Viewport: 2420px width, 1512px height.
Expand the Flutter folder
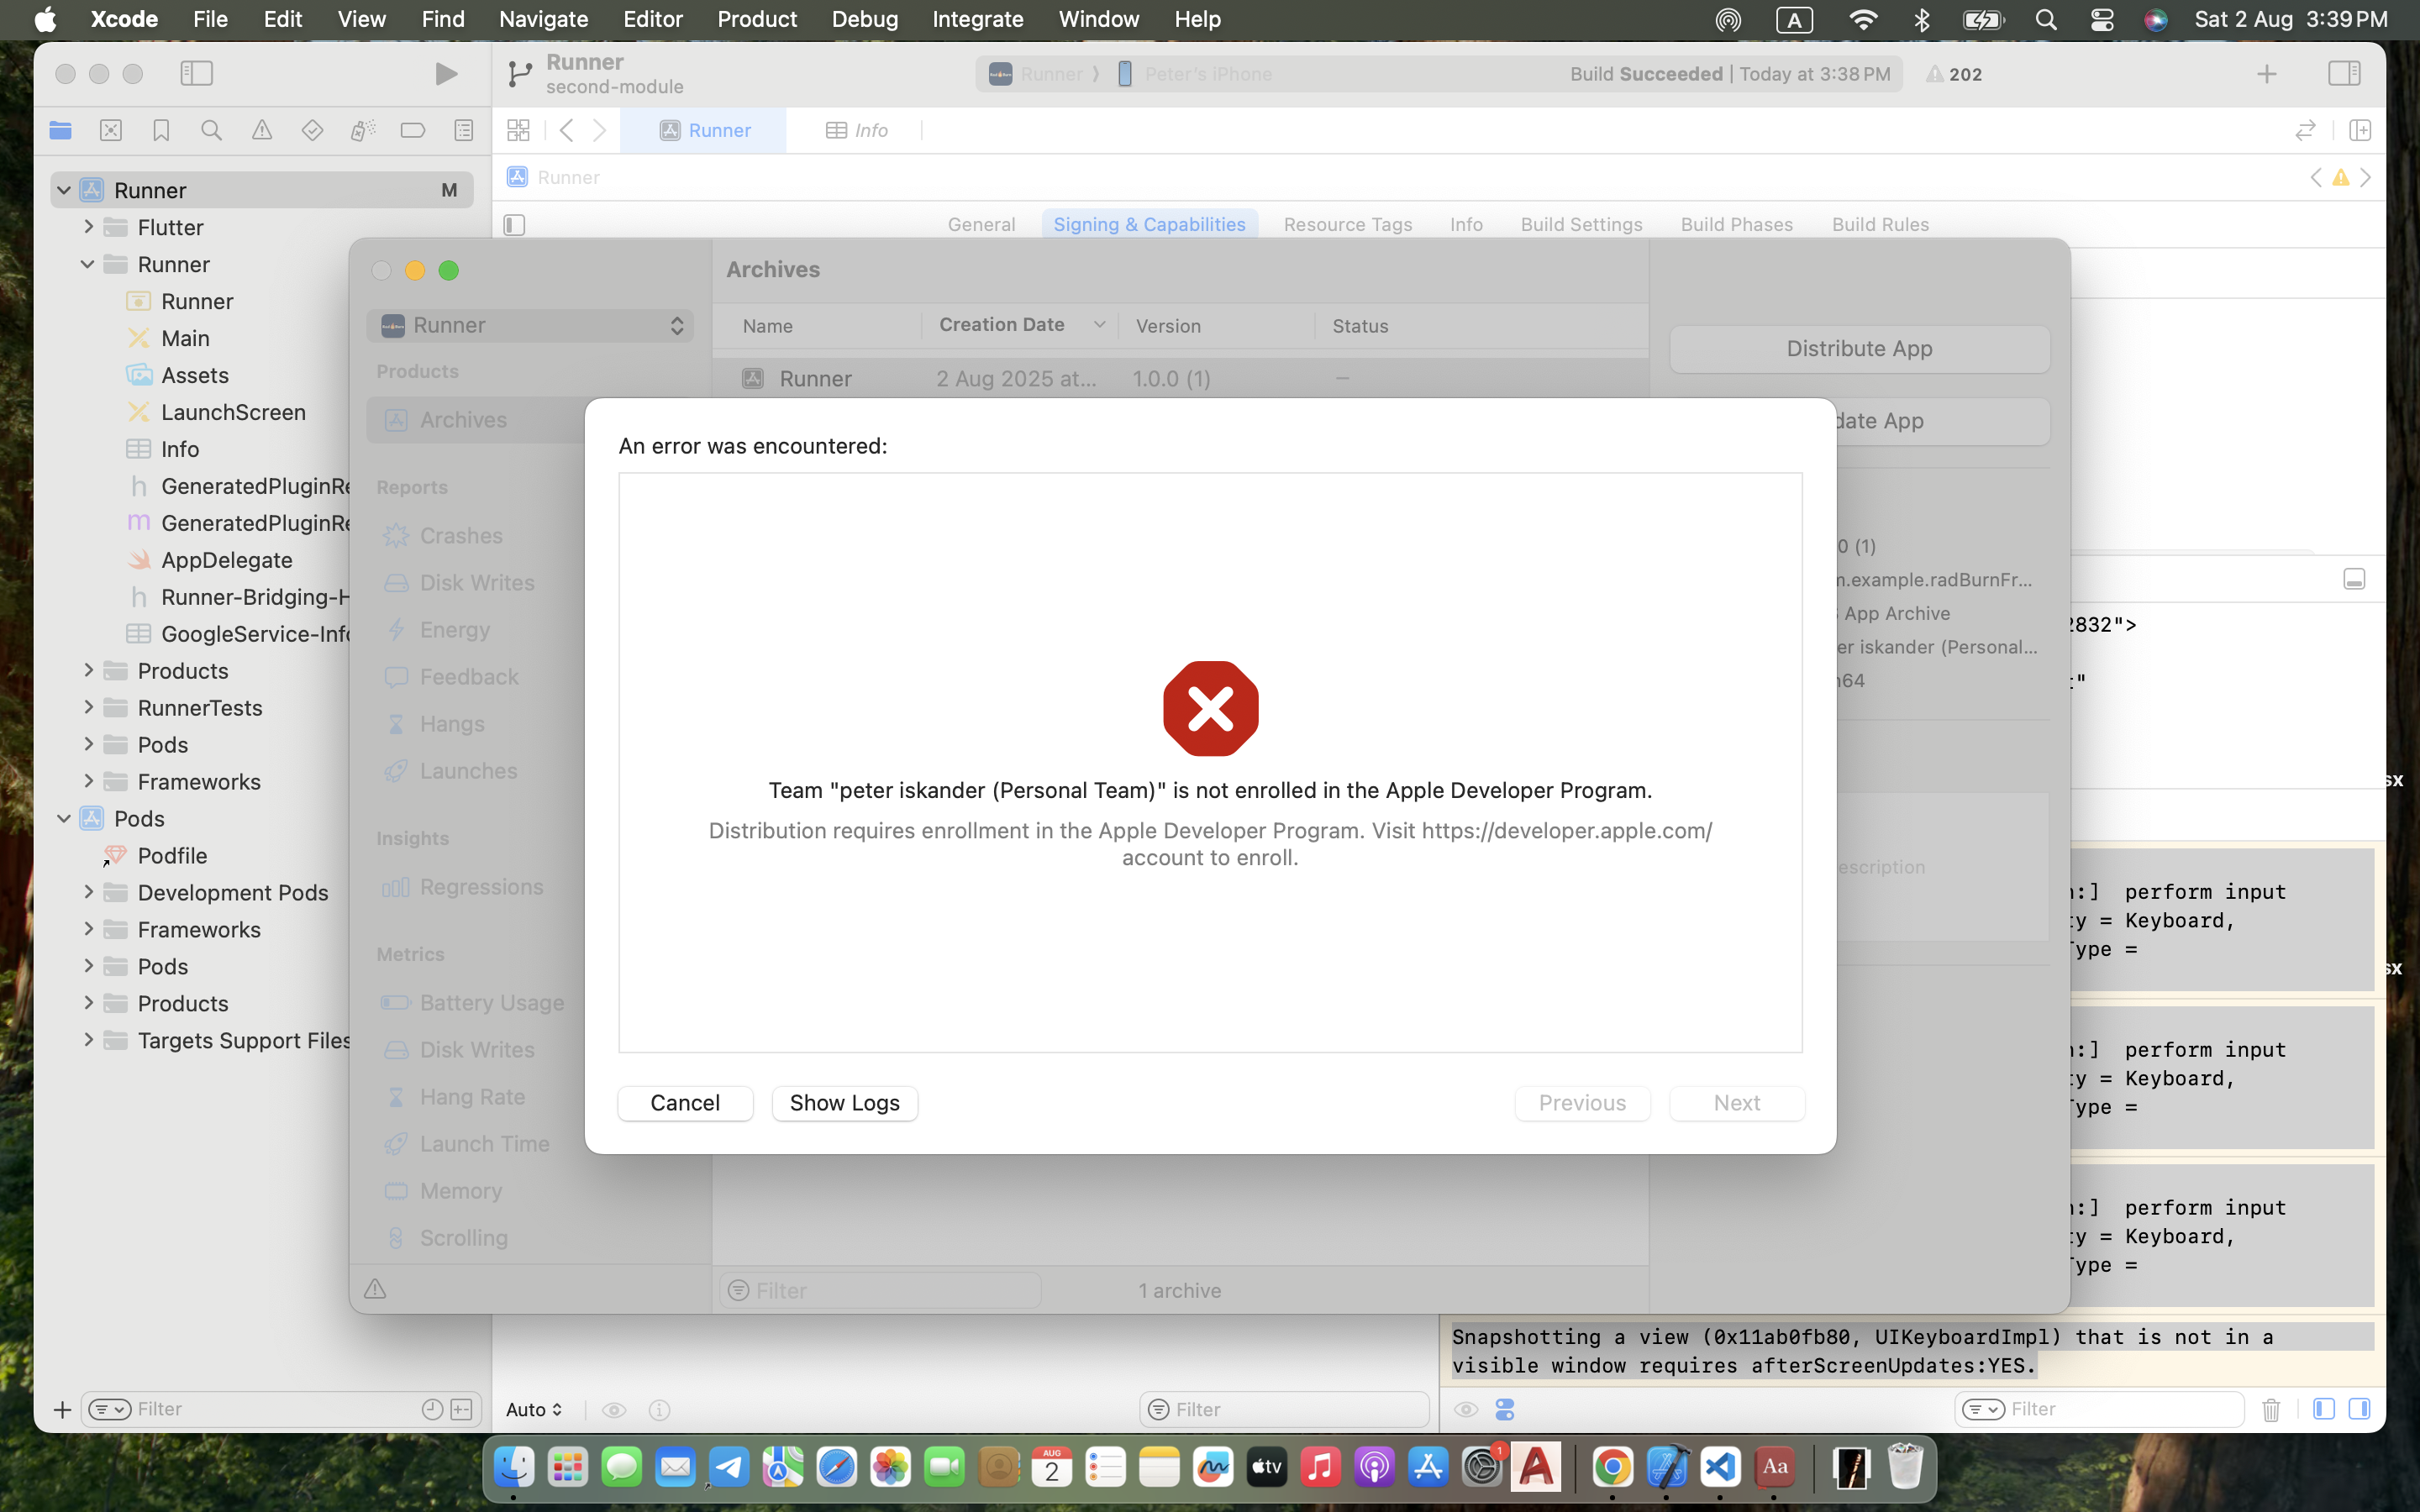pos(88,227)
